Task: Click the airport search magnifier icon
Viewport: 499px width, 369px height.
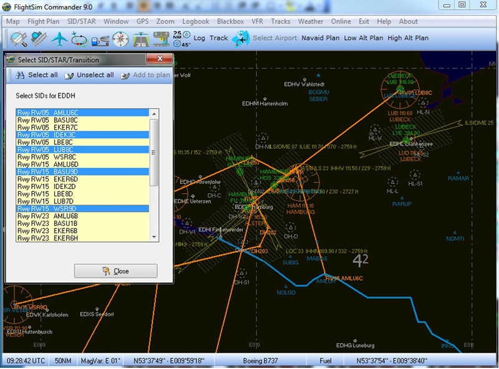Action: click(x=19, y=39)
